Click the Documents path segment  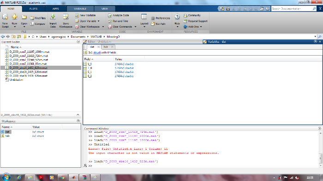(x=78, y=36)
